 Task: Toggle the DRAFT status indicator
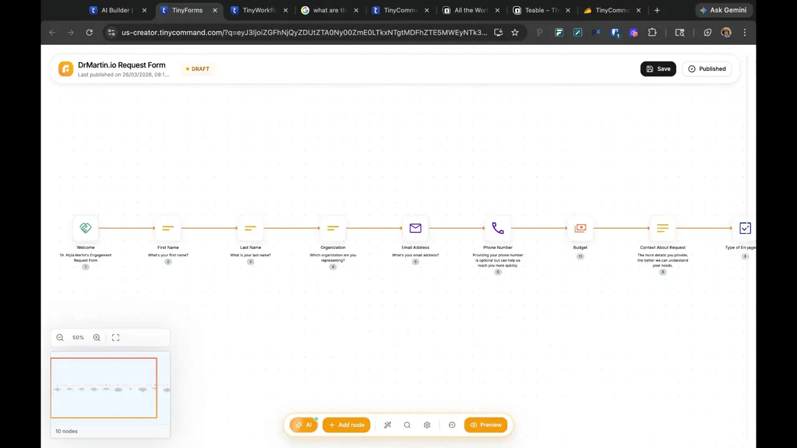click(x=197, y=68)
